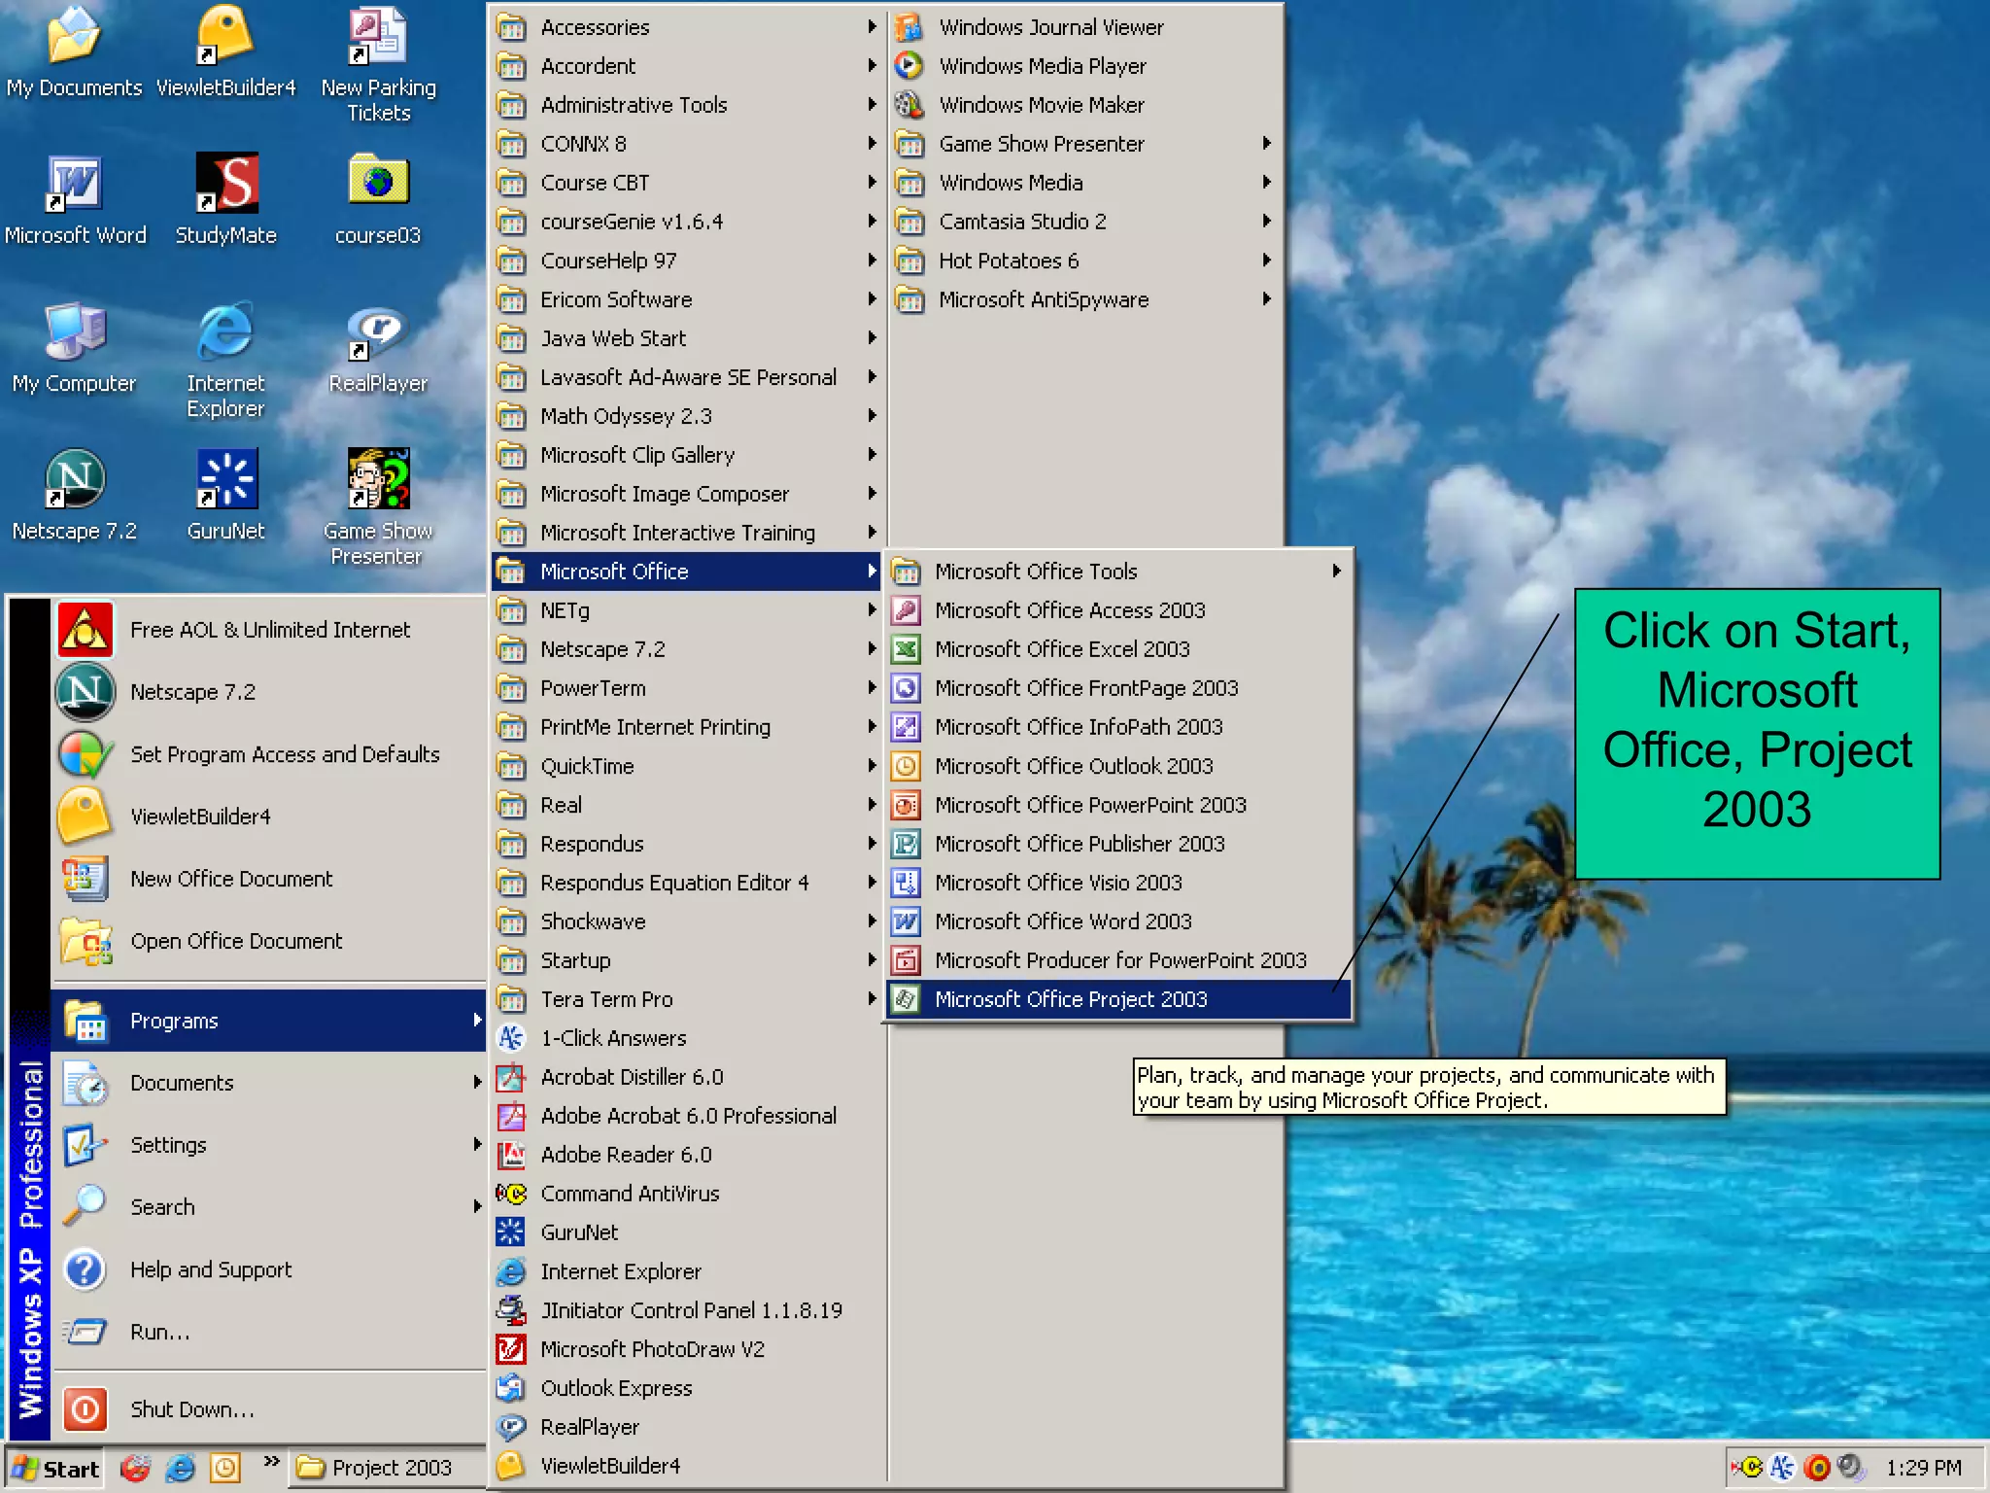
Task: Open the Java Web Start folder
Action: 685,338
